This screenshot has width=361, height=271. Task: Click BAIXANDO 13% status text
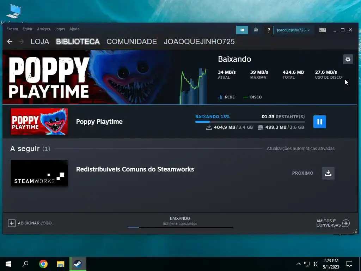pos(212,116)
